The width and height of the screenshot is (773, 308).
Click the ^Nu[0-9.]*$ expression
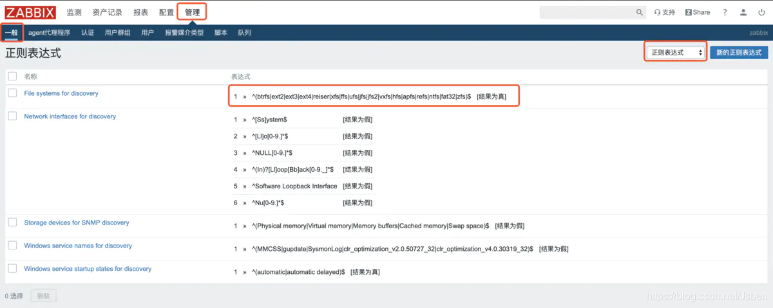pos(268,203)
